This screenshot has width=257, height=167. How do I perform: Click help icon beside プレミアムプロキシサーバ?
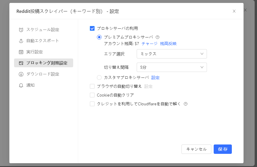click(157, 37)
